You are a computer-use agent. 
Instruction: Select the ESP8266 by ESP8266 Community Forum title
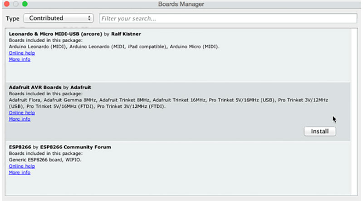click(60, 147)
